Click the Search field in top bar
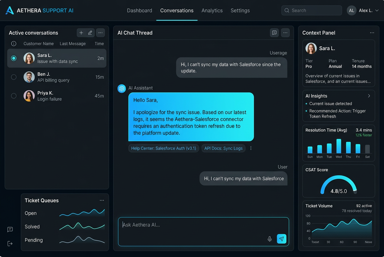Image resolution: width=384 pixels, height=257 pixels. [312, 10]
